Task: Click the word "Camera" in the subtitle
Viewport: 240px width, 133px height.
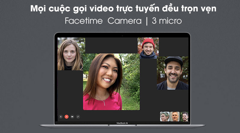Action: click(124, 21)
